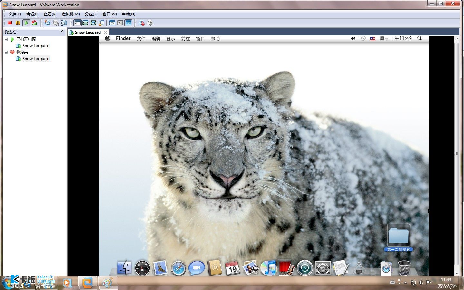The image size is (464, 290).
Task: Open System Preferences gear in the Dock
Action: 323,268
